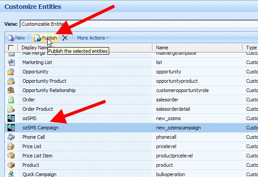The image size is (258, 177).
Task: Sort by Display Name column header
Action: pyautogui.click(x=34, y=48)
